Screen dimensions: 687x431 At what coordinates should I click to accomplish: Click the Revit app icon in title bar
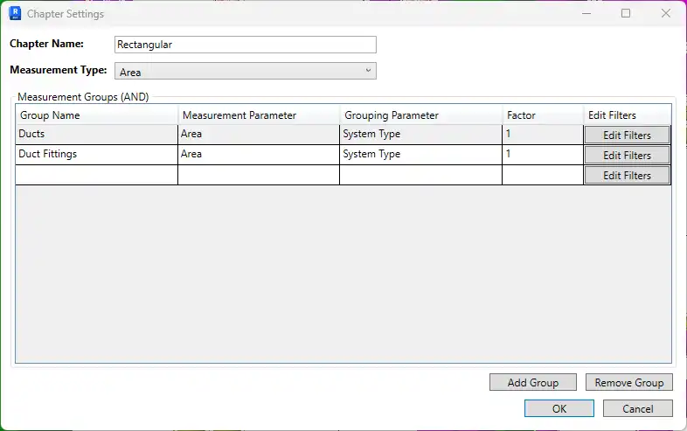pyautogui.click(x=15, y=14)
